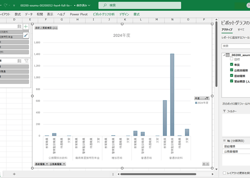Toggle multi-select on the upper slicer

[x=19, y=26]
